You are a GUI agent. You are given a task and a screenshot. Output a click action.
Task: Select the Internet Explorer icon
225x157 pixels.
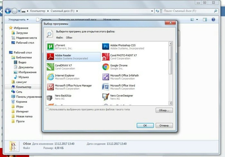pos(50,77)
